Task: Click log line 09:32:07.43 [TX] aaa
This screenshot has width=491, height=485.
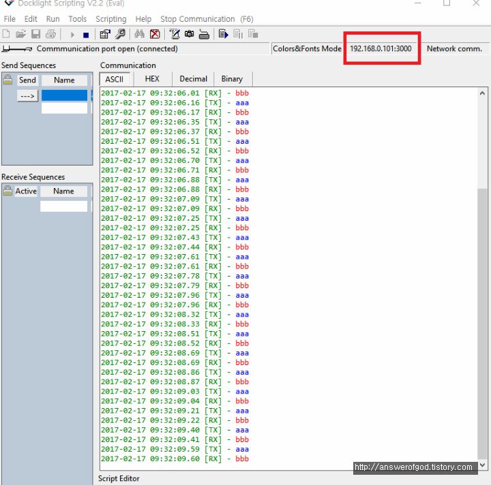Action: coord(175,238)
